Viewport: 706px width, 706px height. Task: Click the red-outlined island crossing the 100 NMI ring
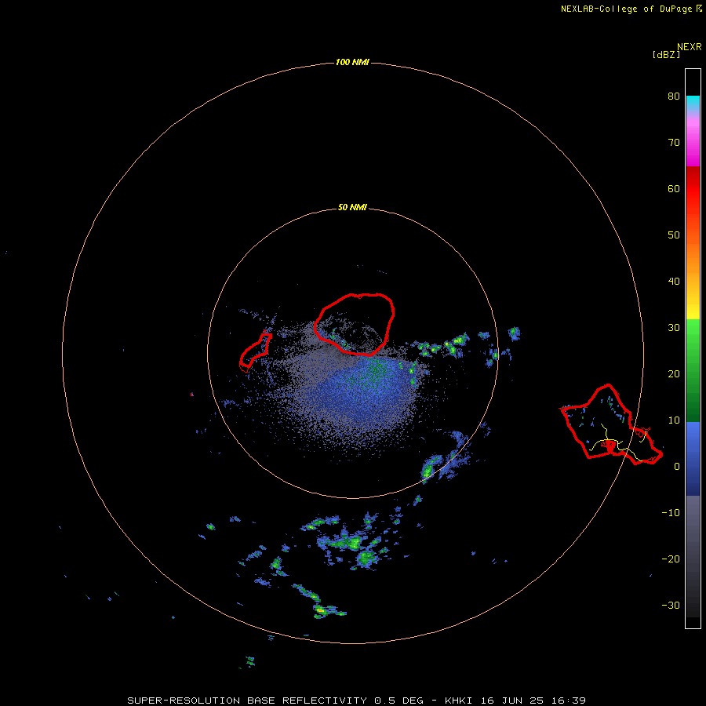pyautogui.click(x=610, y=425)
